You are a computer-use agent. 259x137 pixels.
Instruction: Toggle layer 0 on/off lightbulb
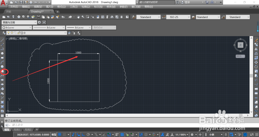pyautogui.click(x=9, y=33)
